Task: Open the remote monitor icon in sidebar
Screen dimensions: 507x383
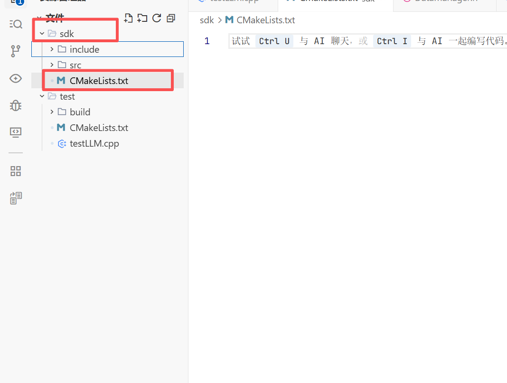Action: click(x=16, y=132)
